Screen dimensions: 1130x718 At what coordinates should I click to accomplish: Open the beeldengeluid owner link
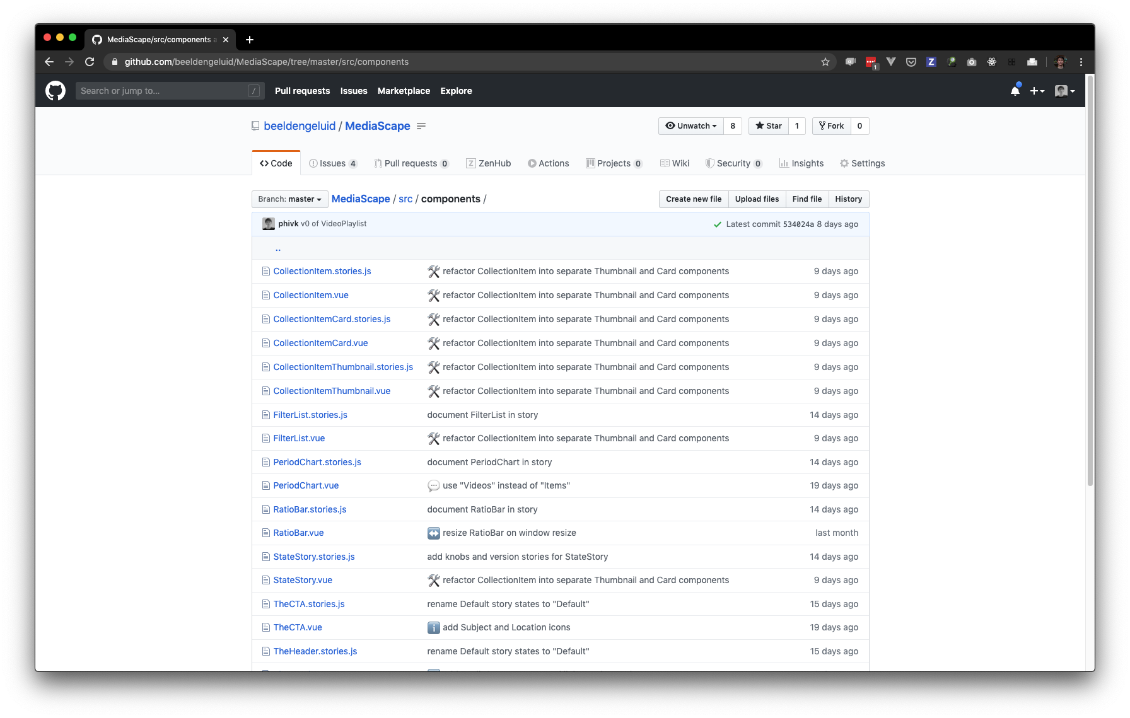point(300,126)
